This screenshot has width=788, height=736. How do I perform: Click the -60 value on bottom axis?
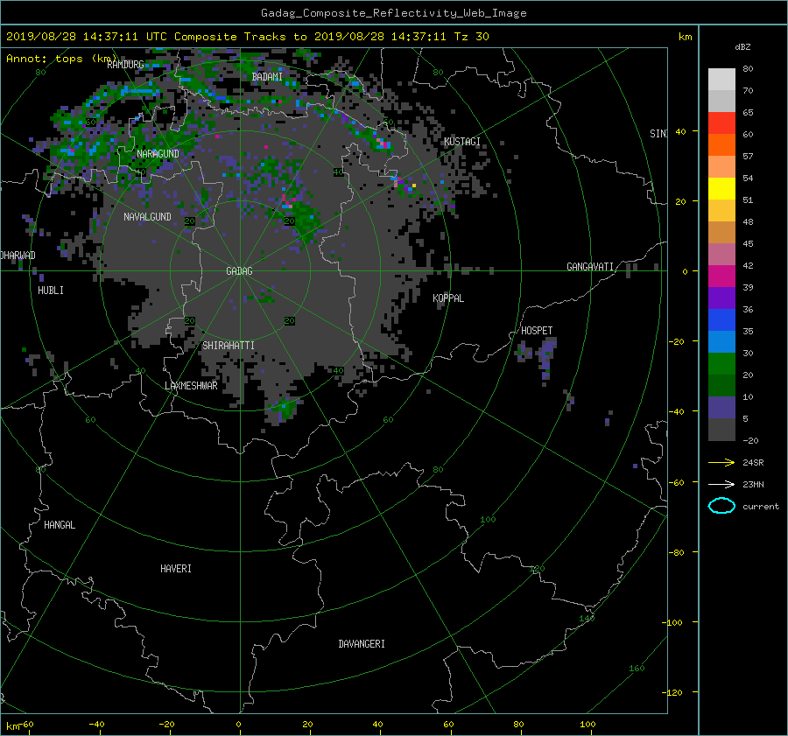tap(25, 725)
